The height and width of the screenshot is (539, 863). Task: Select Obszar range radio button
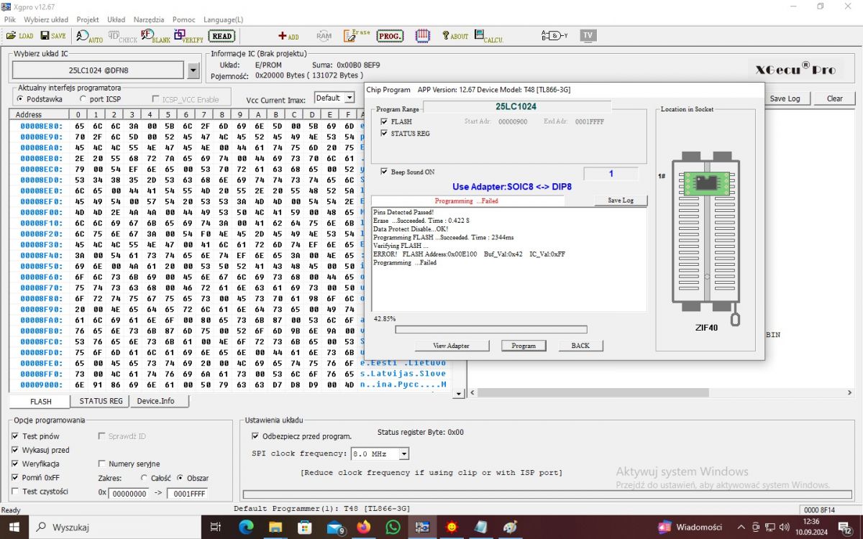181,478
